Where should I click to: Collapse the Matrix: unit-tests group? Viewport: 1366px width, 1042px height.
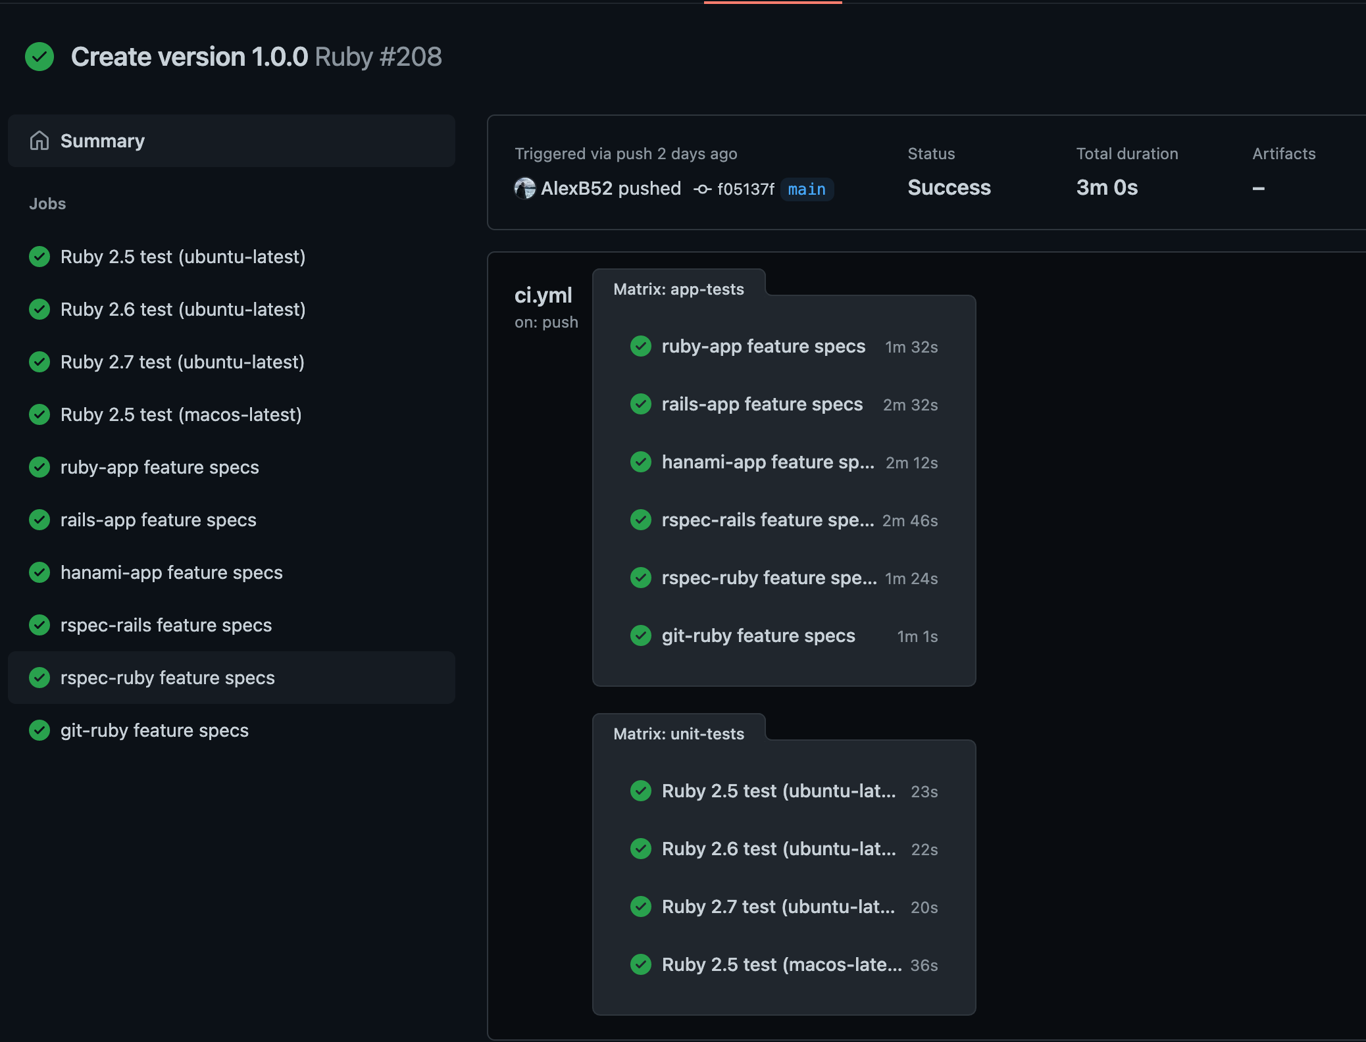click(678, 734)
